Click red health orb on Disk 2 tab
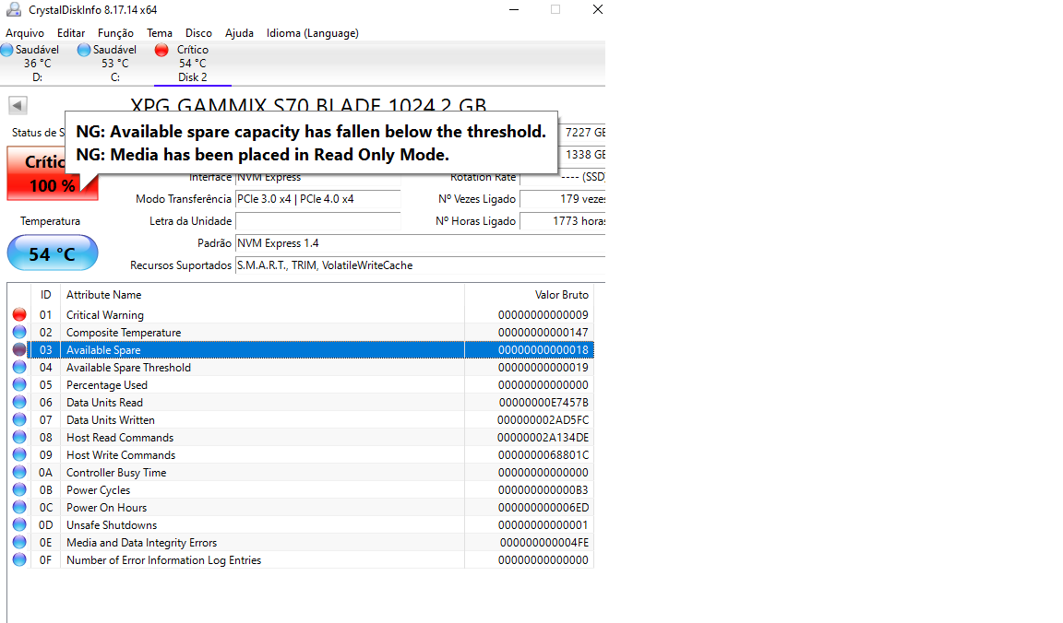The width and height of the screenshot is (1063, 623). 161,50
